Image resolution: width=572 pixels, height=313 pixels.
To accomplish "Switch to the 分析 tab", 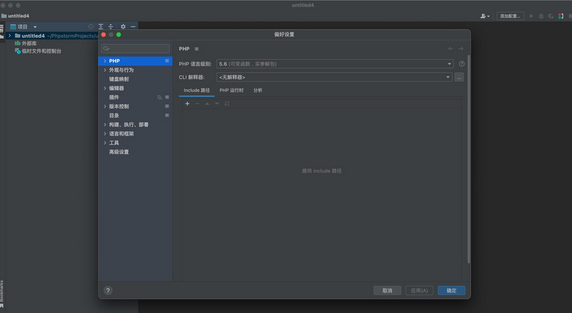I will pos(257,90).
